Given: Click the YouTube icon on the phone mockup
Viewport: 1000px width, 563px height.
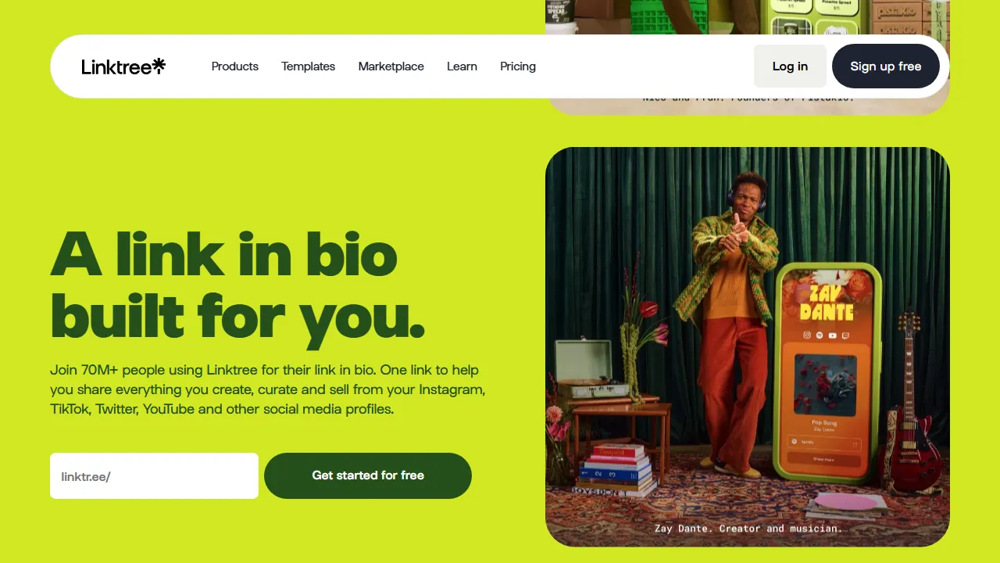Looking at the screenshot, I should tap(833, 335).
